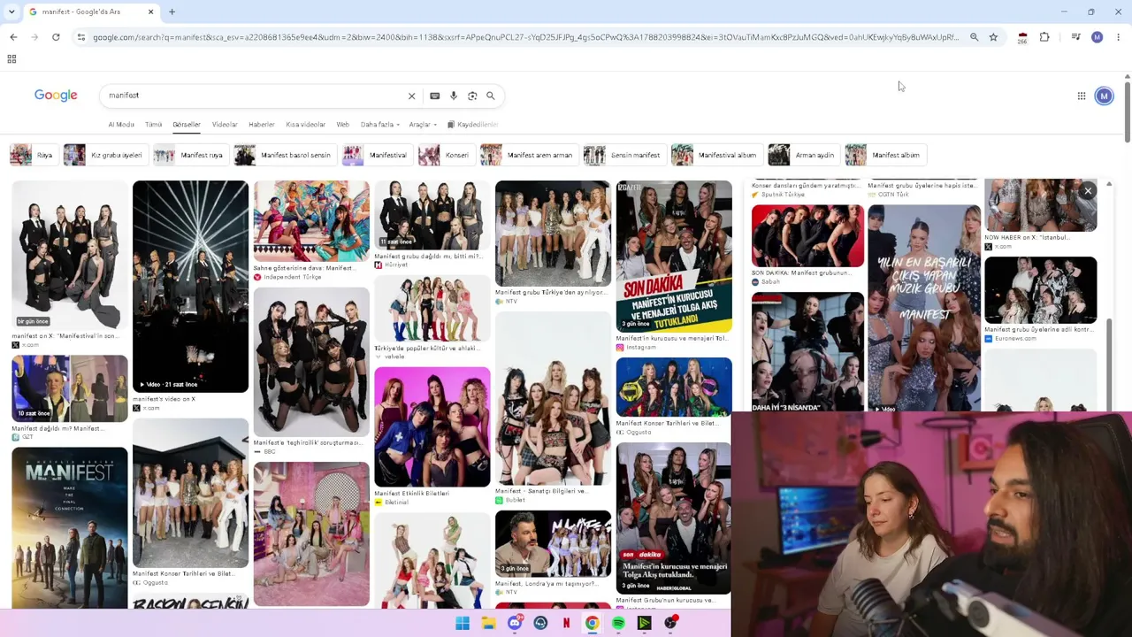Open OBS Studio from the taskbar
Viewport: 1132px width, 637px height.
tap(670, 623)
